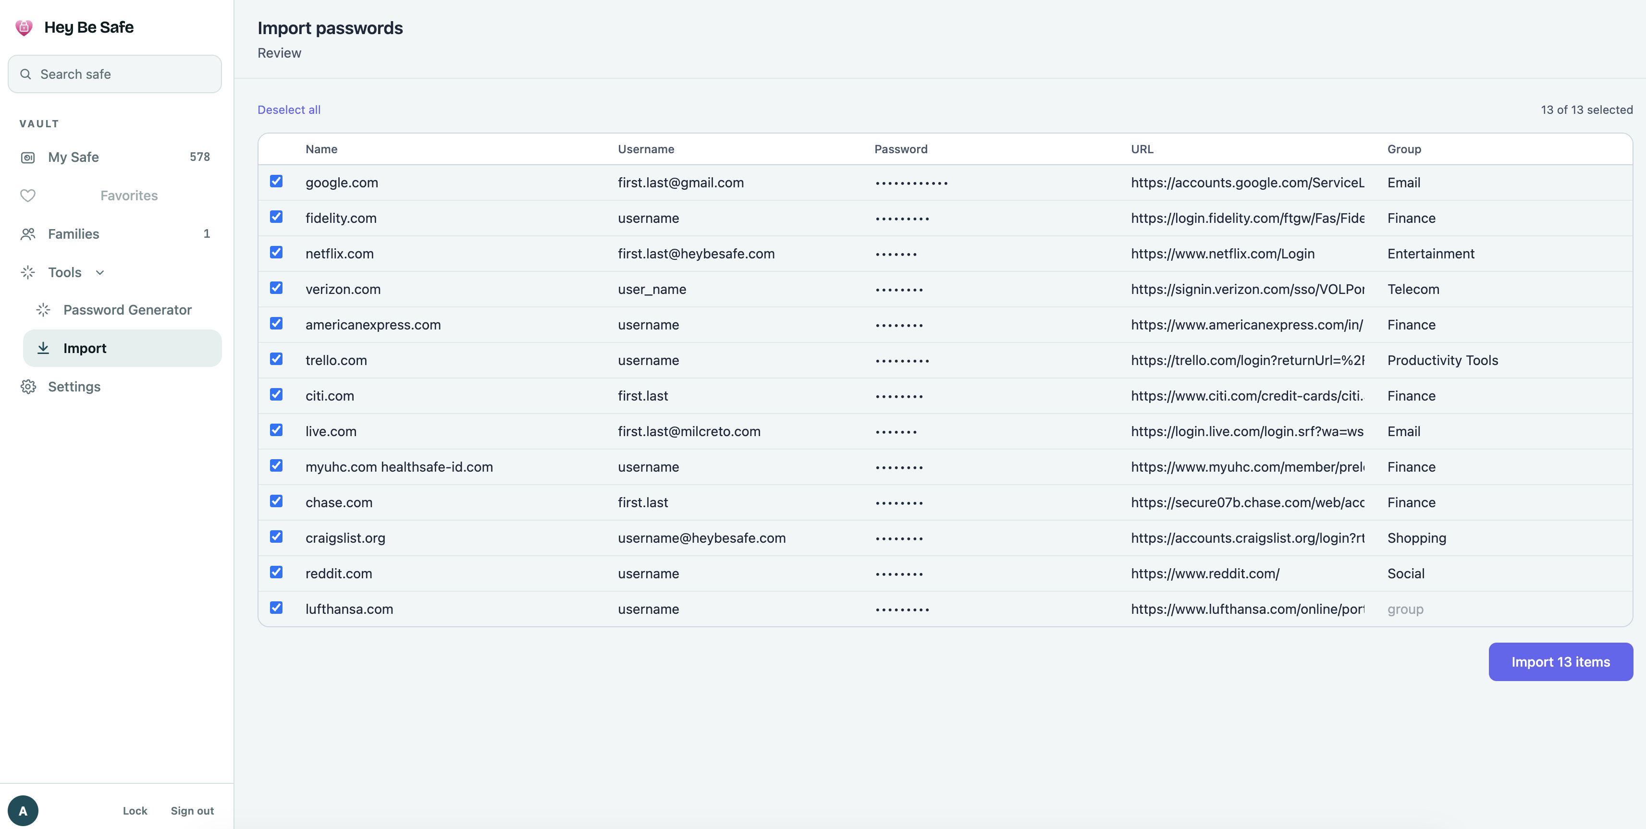Click the user_name username cell
The width and height of the screenshot is (1646, 829).
click(652, 289)
